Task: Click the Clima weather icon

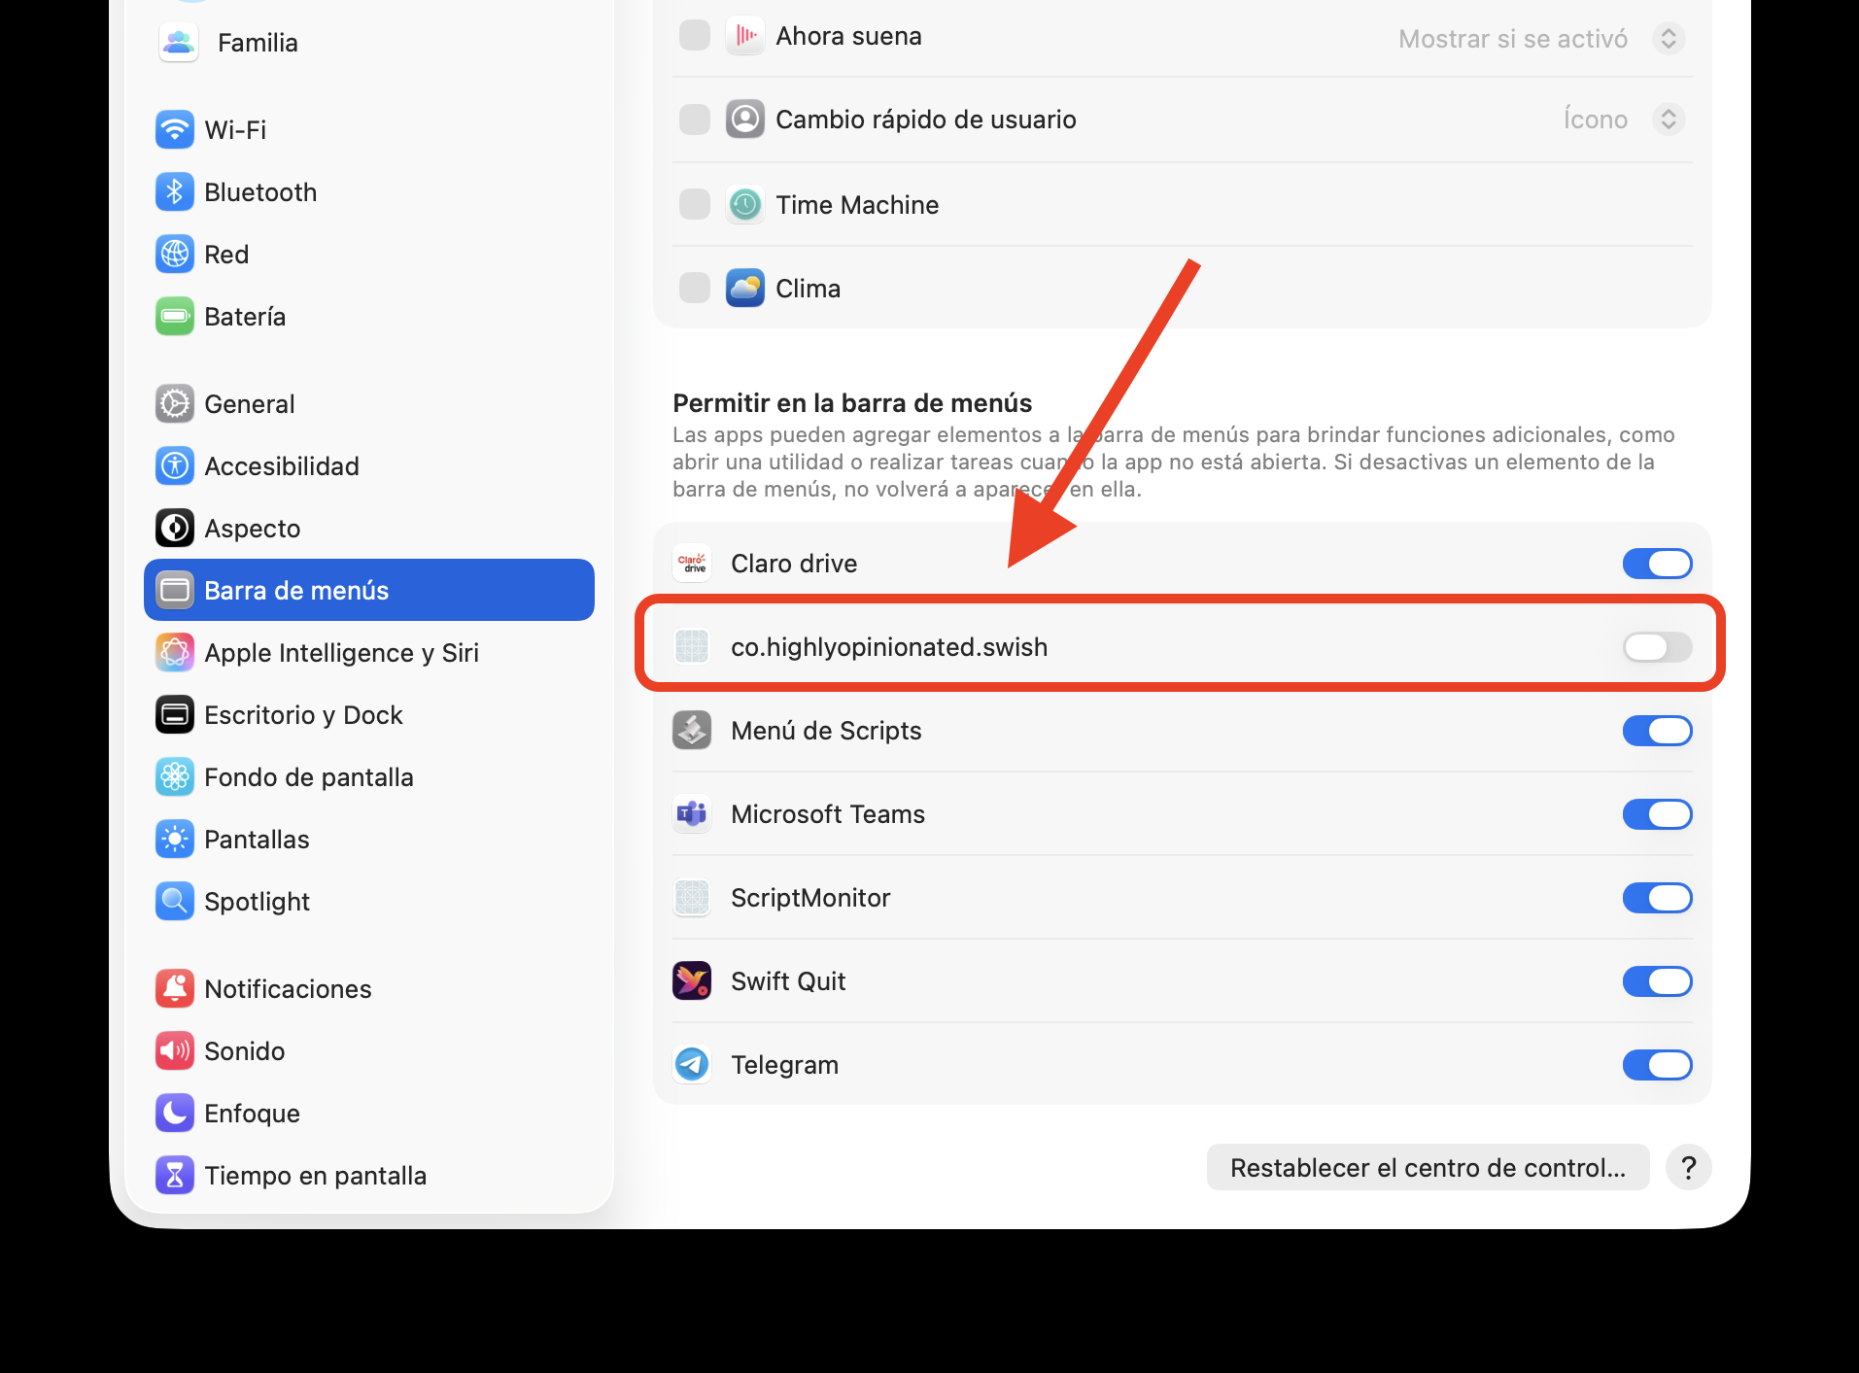Action: click(745, 289)
